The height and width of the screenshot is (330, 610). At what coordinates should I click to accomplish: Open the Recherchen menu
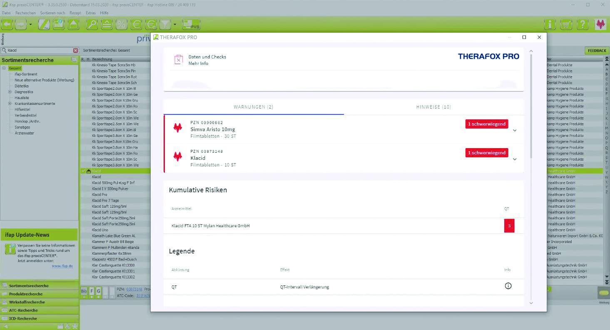tap(25, 13)
